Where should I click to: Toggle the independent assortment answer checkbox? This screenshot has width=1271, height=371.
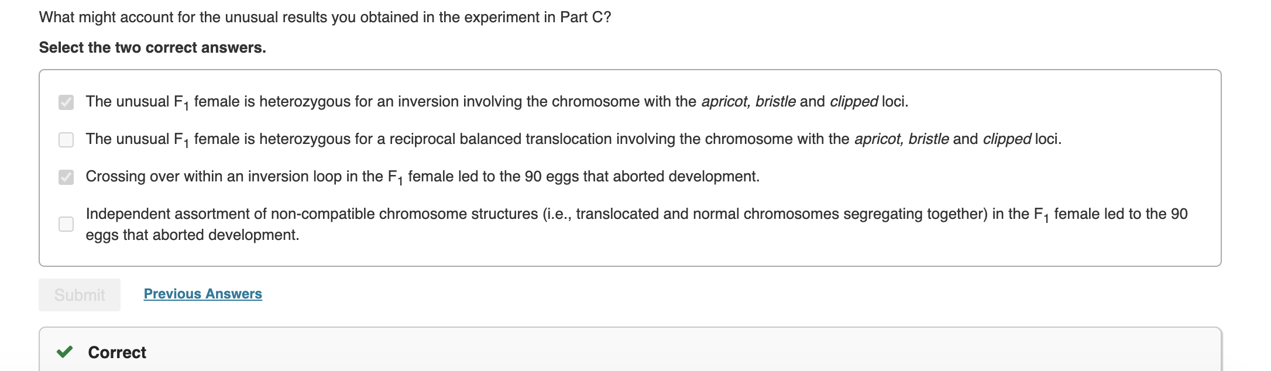[x=66, y=224]
